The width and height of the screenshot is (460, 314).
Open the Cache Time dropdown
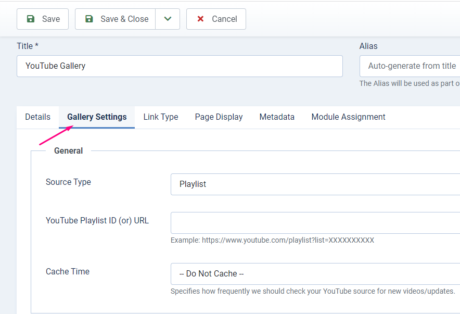[315, 274]
